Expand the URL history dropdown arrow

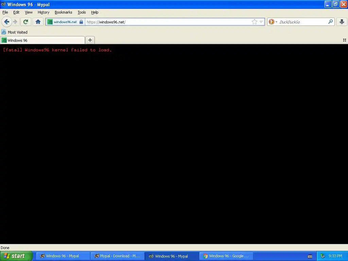[261, 22]
